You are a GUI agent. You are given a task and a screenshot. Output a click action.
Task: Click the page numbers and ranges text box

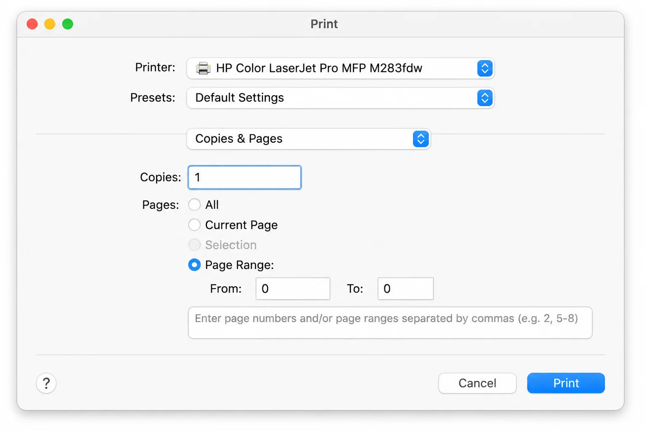click(x=390, y=323)
